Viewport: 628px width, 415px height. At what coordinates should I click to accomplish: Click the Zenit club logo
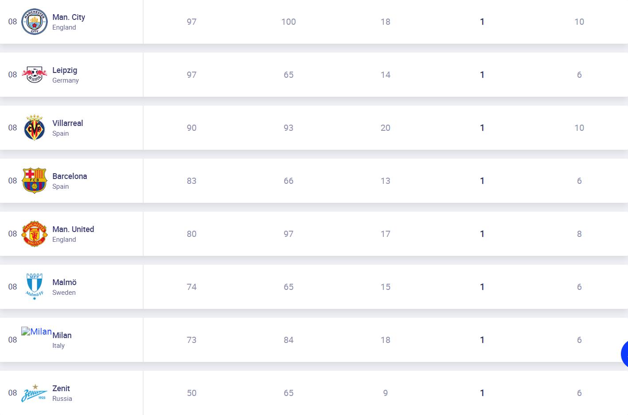[34, 393]
